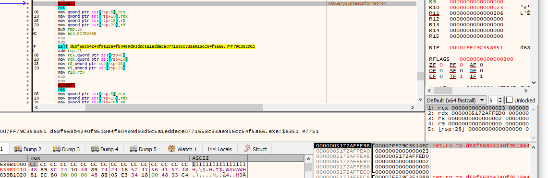
Task: Click registers pane scroll-down arrow
Action: [533, 82]
